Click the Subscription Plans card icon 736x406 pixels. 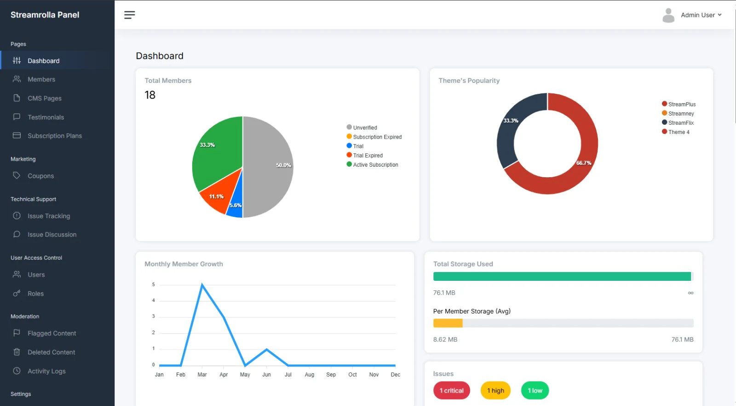pyautogui.click(x=17, y=135)
